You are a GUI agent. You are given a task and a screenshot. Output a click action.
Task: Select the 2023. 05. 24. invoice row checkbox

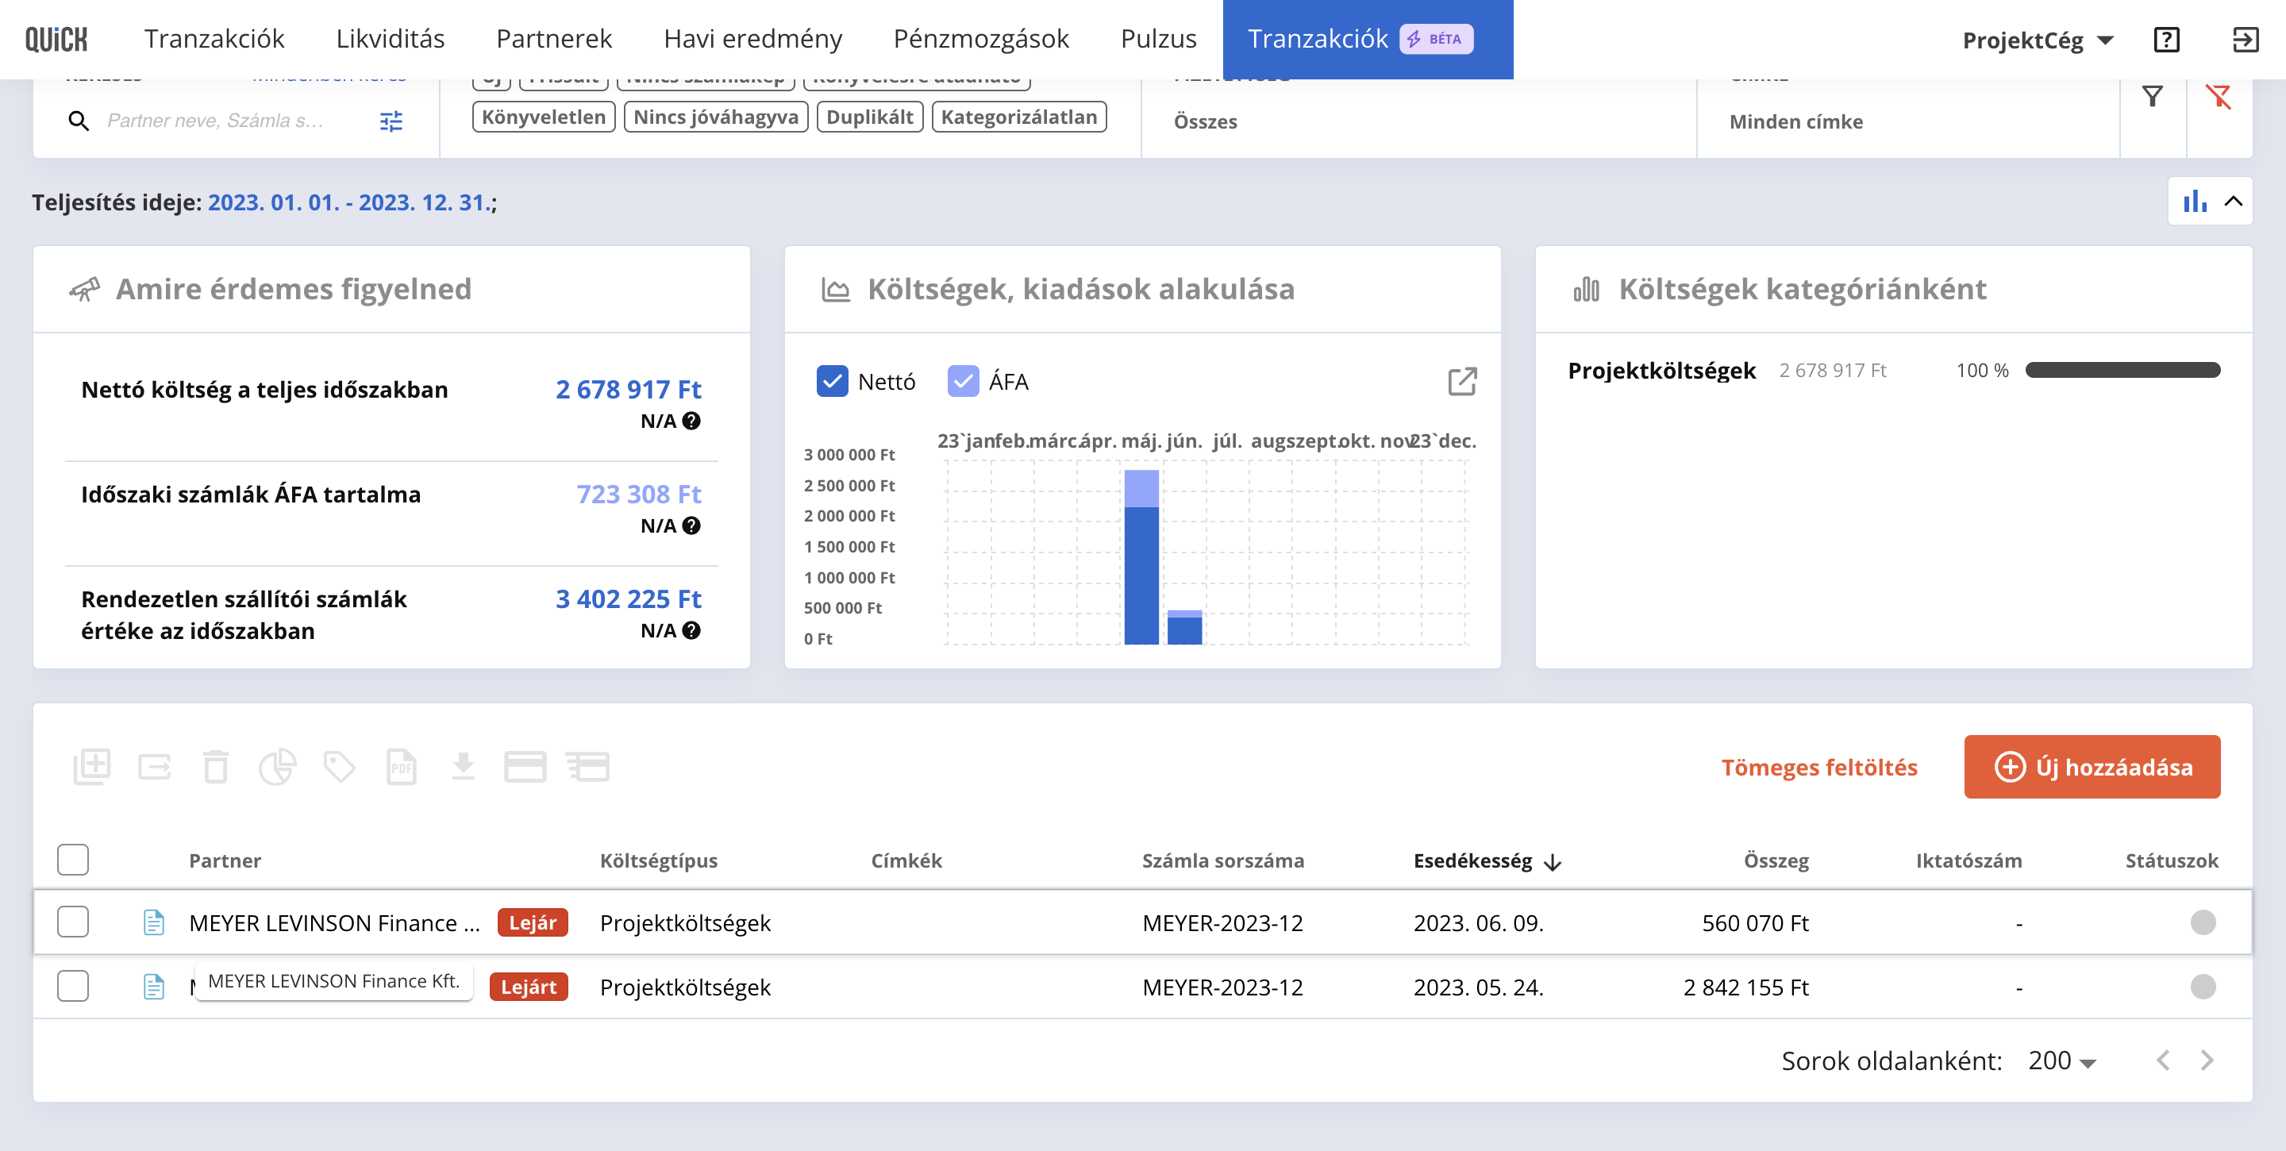click(x=73, y=987)
